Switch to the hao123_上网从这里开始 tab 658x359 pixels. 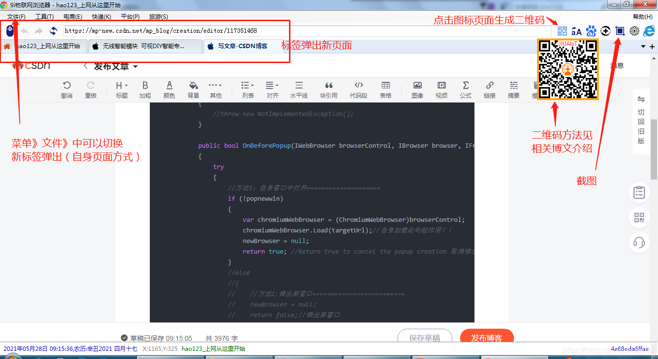click(44, 46)
